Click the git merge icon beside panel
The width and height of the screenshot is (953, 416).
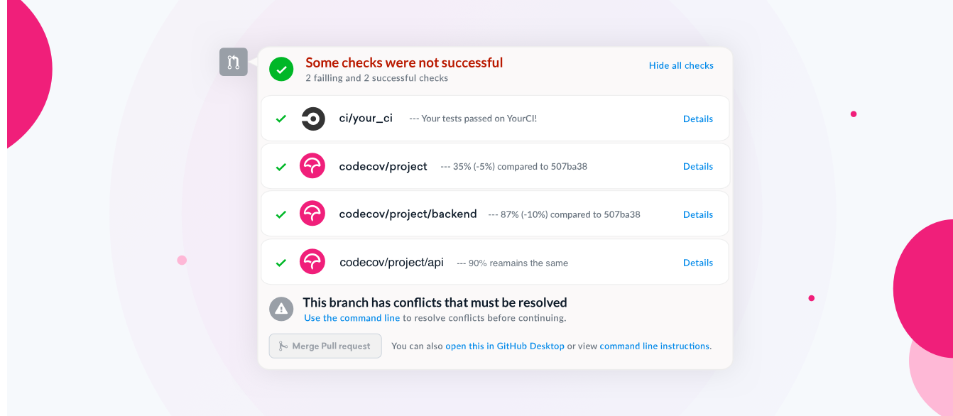tap(234, 62)
